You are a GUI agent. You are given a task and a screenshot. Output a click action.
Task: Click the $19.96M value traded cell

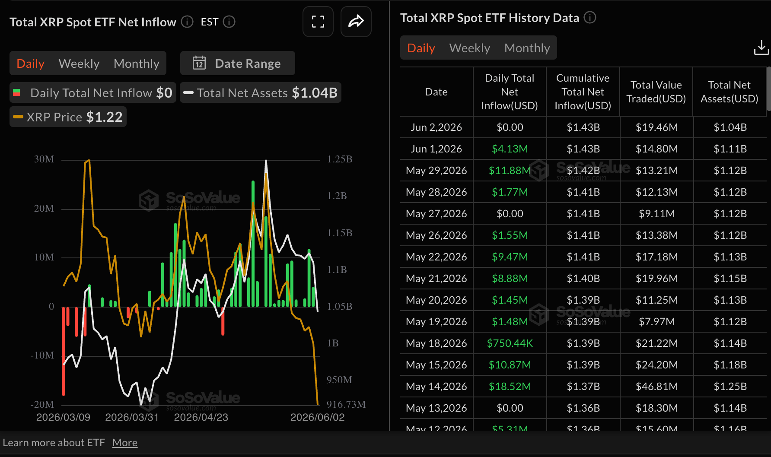(x=657, y=278)
